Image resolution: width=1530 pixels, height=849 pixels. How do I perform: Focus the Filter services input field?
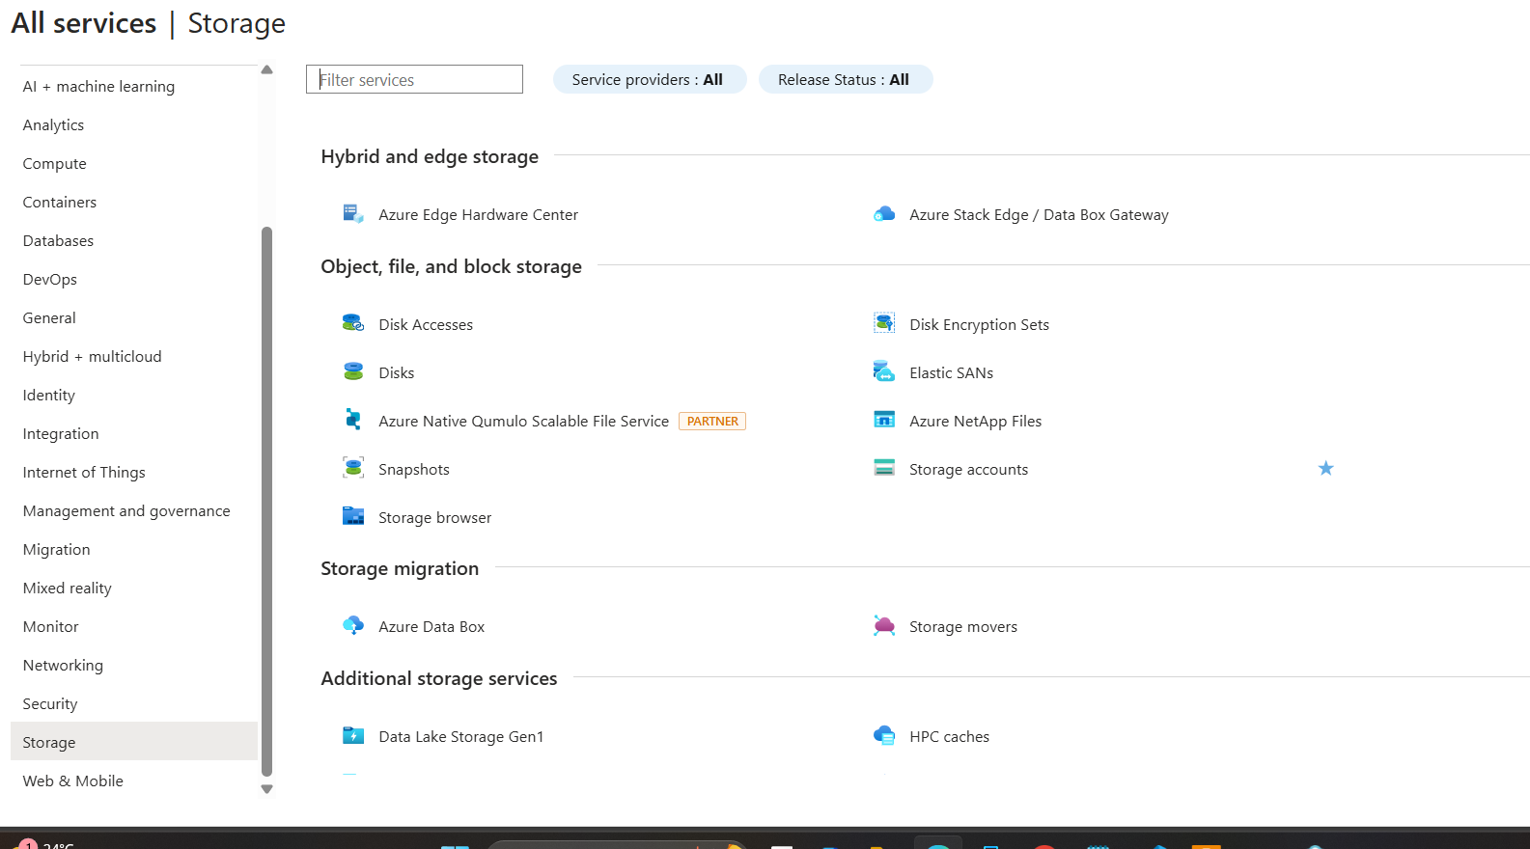[414, 79]
